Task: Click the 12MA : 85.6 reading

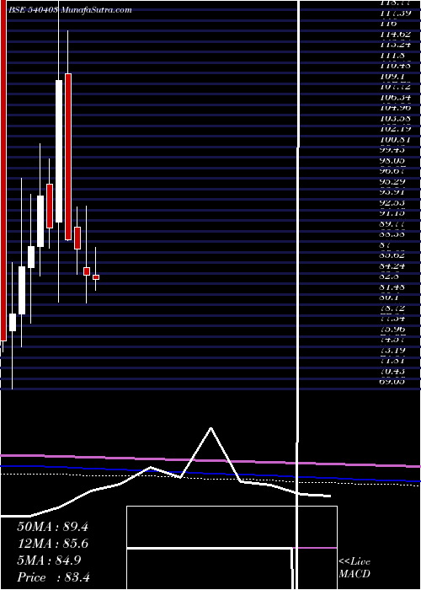Action: pyautogui.click(x=52, y=544)
